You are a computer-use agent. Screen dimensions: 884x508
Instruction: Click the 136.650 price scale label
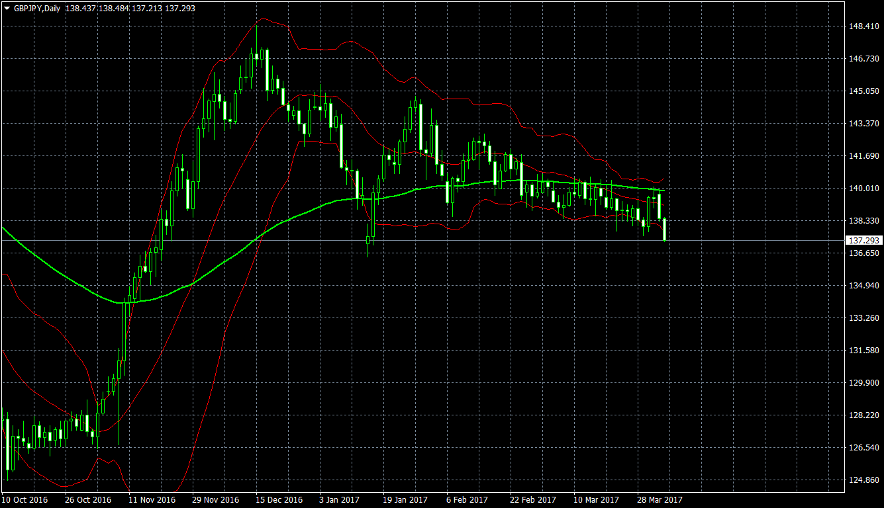pos(863,253)
